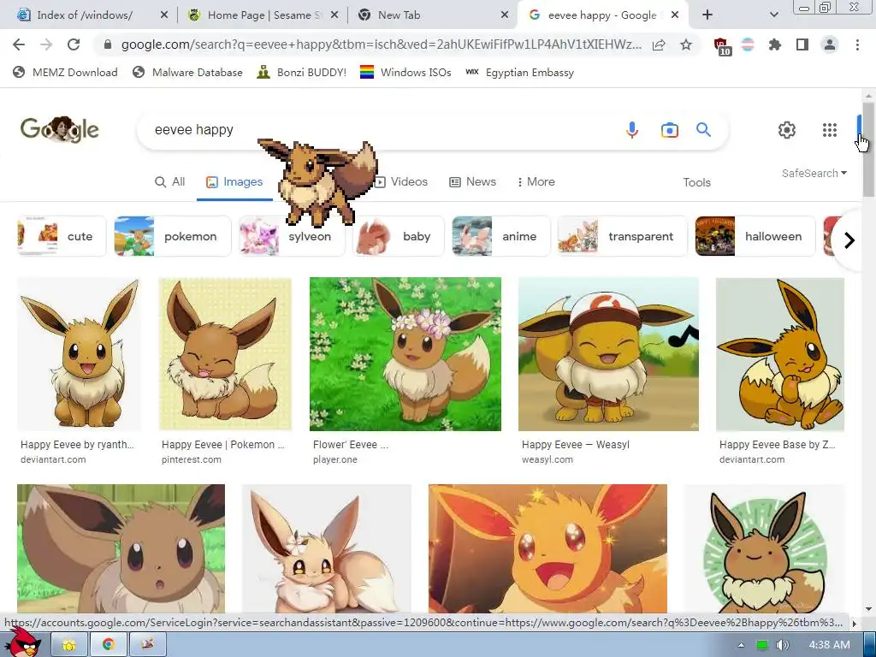Open the Tools filter button

tap(696, 183)
